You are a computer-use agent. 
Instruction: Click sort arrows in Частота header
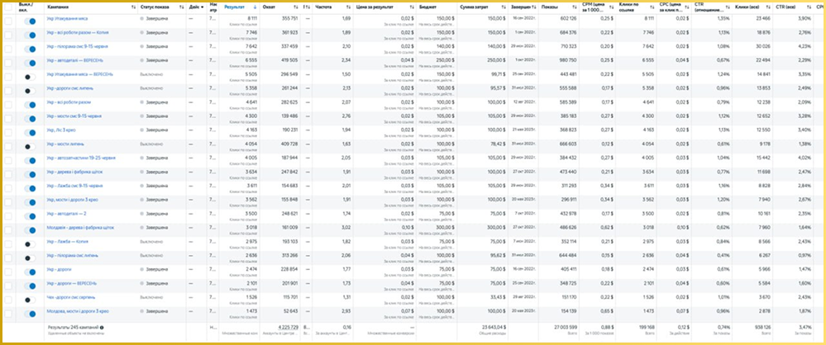pos(347,7)
